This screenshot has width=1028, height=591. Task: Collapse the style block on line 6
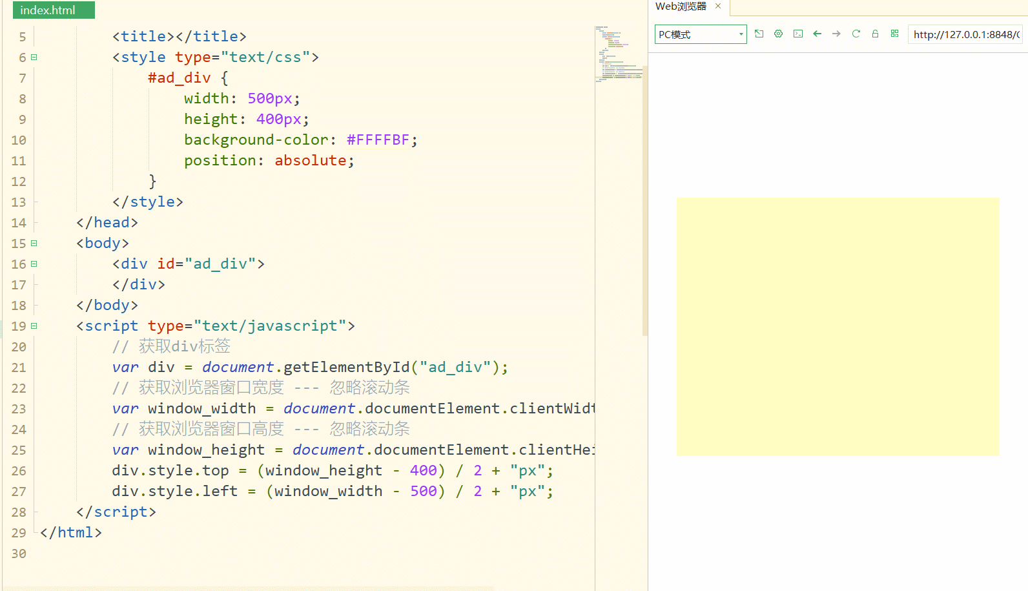34,57
